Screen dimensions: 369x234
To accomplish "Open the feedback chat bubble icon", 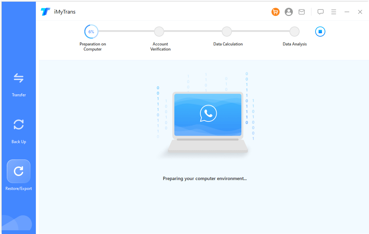I will (320, 12).
